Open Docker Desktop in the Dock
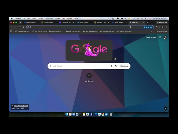Image resolution: width=178 pixels, height=134 pixels. [106, 114]
